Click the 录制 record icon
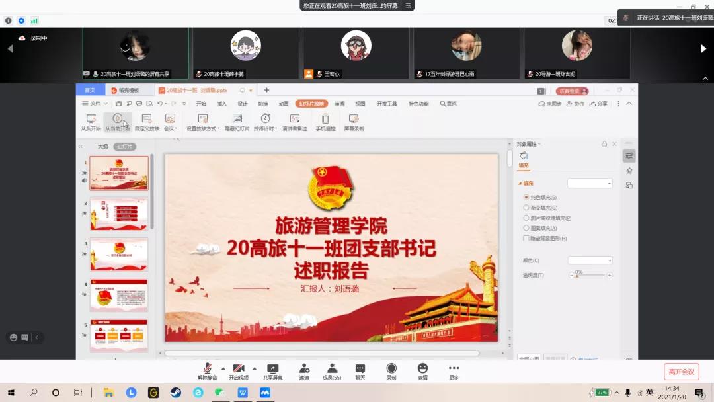Image resolution: width=714 pixels, height=402 pixels. click(x=391, y=368)
